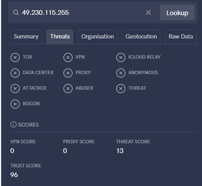Click the search magnifier icon
This screenshot has width=202, height=186.
[x=16, y=12]
